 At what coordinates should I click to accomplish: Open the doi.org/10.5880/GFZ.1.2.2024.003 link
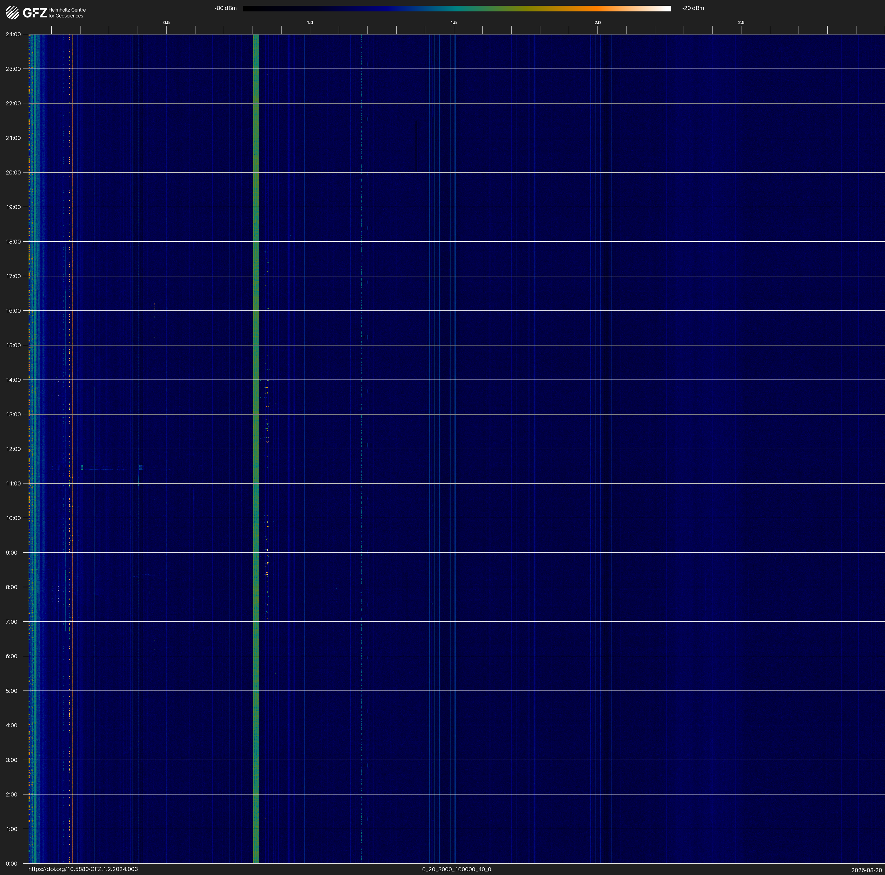(83, 869)
